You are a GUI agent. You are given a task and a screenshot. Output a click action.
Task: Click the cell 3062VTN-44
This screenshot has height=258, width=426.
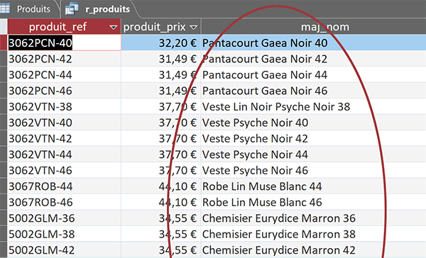coord(64,155)
